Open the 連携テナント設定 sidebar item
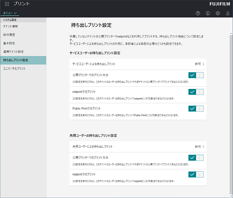Screen dimensions: 233x198 (x=23, y=52)
